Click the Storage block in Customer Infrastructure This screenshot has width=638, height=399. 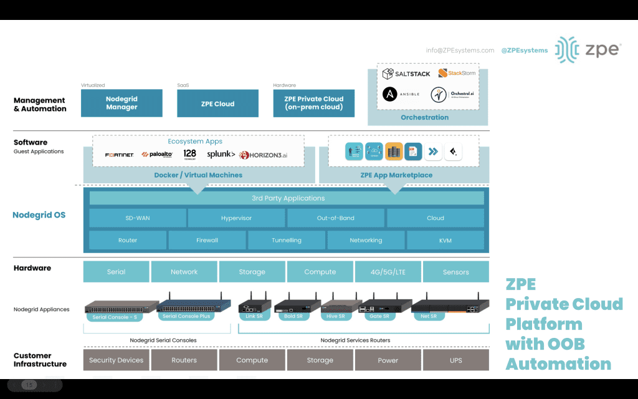click(x=320, y=360)
